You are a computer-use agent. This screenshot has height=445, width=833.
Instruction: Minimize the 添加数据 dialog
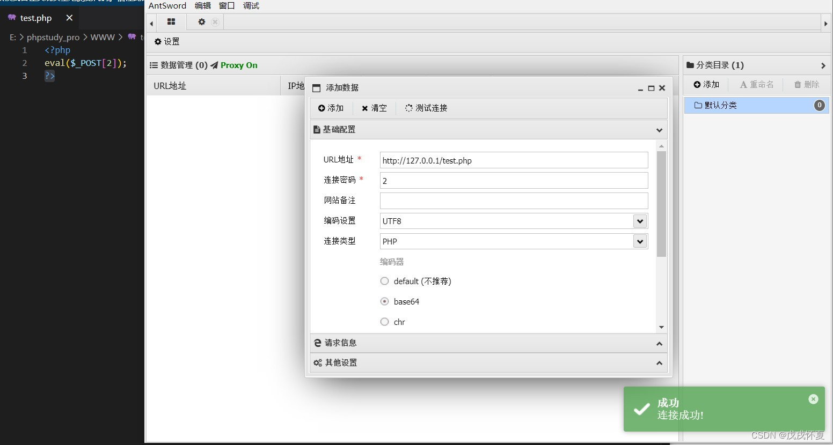[x=640, y=88]
